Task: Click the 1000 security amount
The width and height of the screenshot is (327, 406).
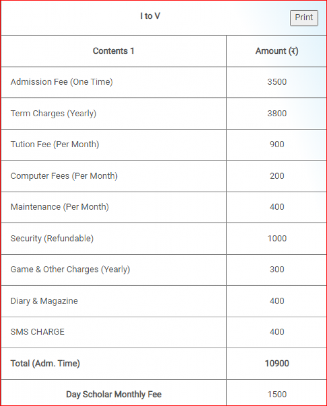Action: coord(277,238)
